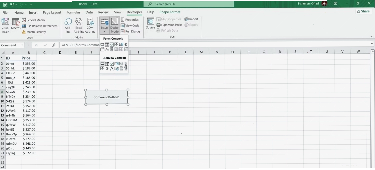Viewport: 375px width, 170px height.
Task: Insert an ActiveX List Box
Action: click(x=116, y=64)
